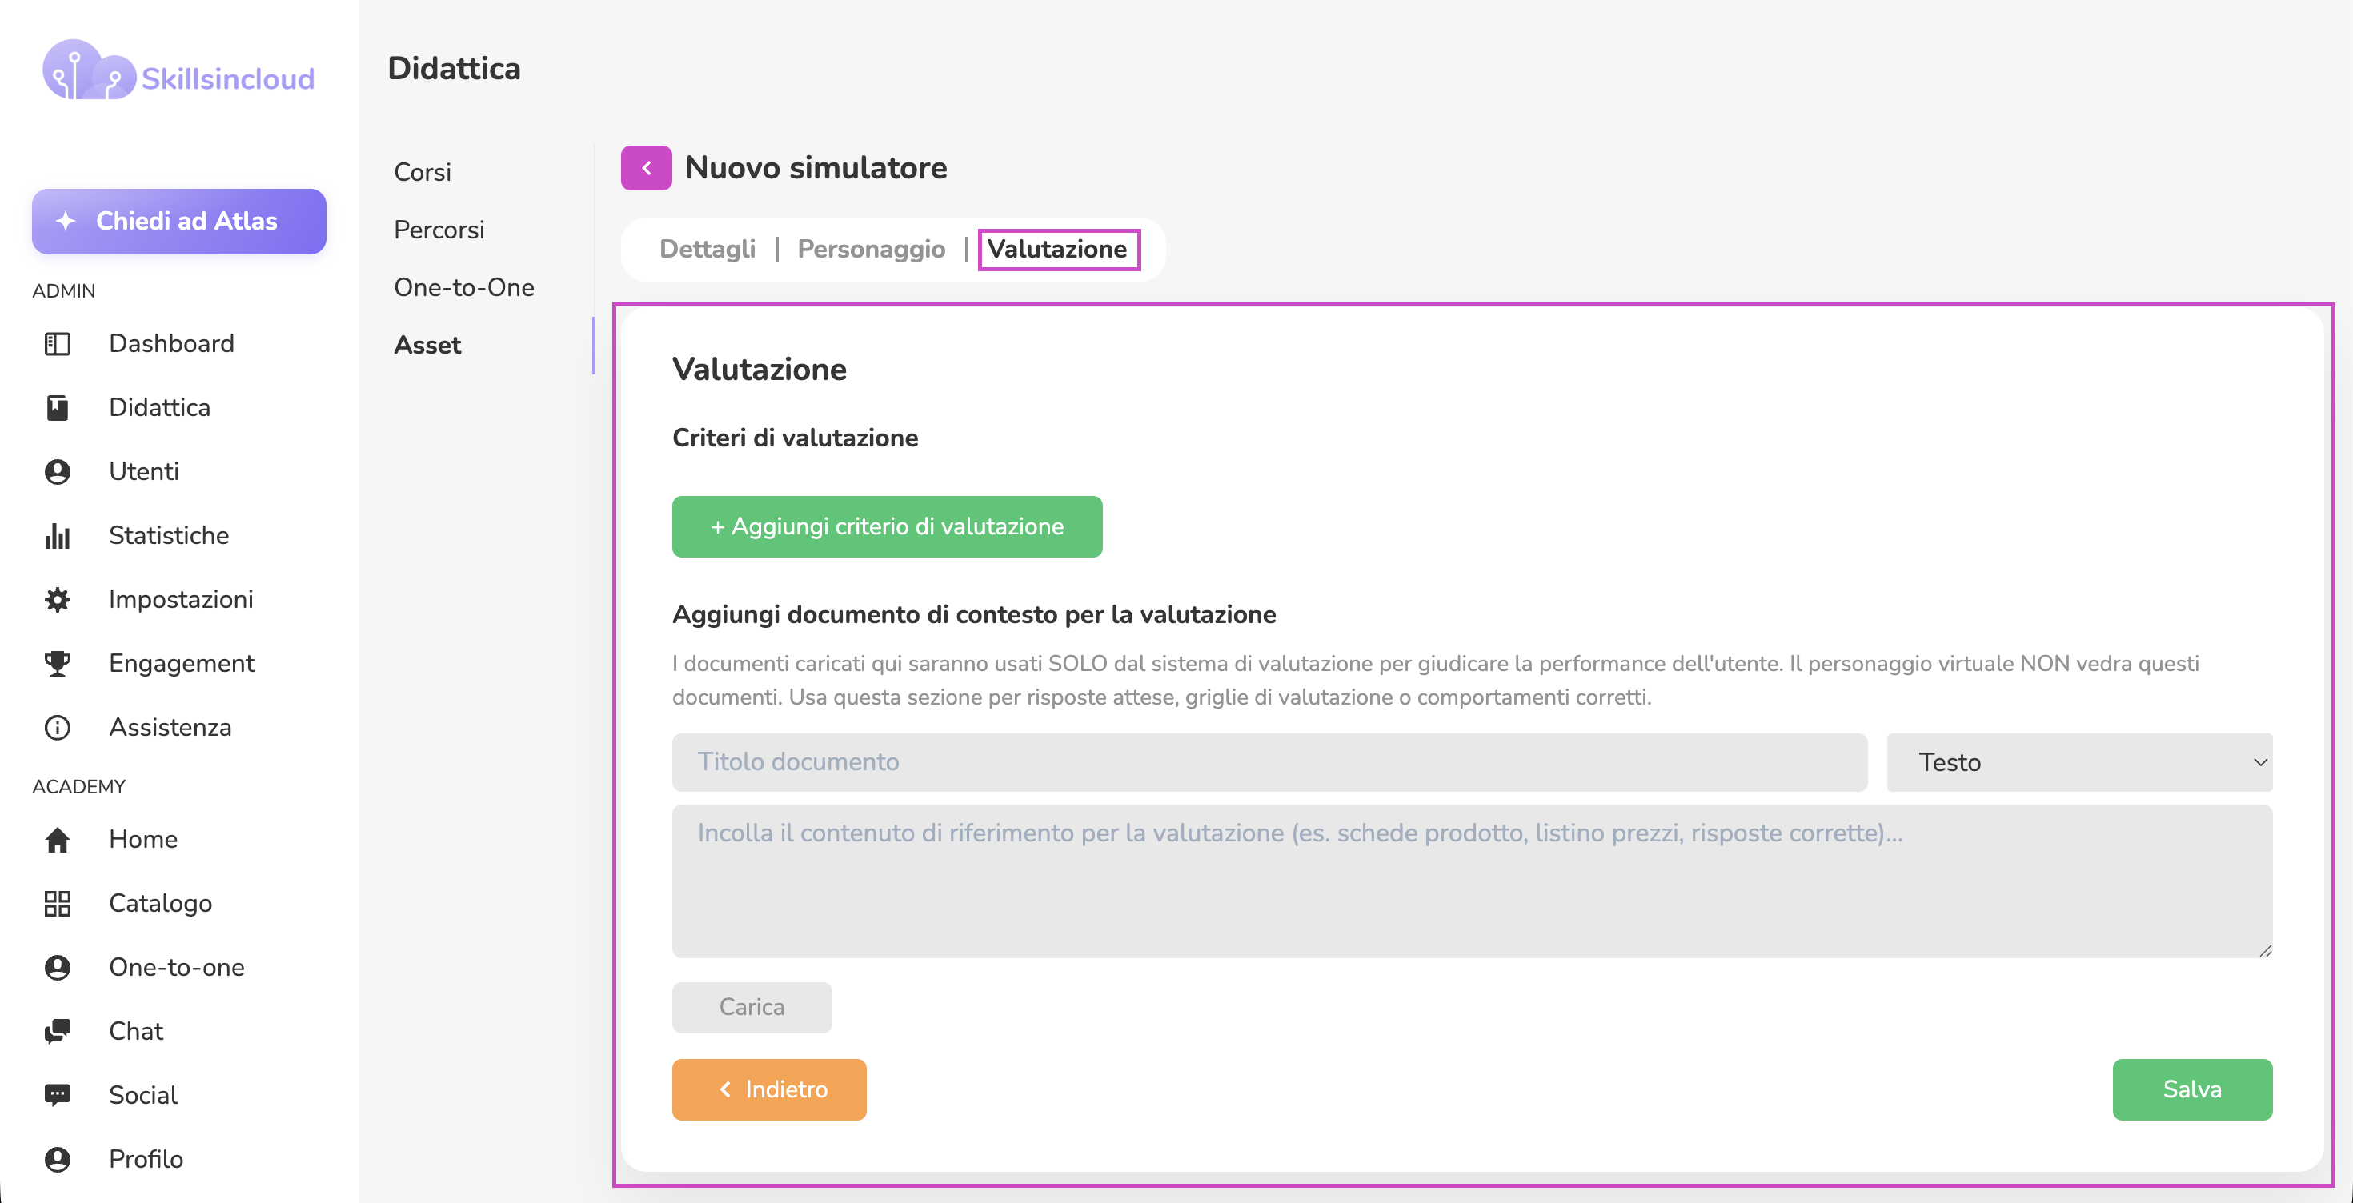This screenshot has height=1203, width=2353.
Task: Click the One-to-one person icon
Action: tap(58, 968)
